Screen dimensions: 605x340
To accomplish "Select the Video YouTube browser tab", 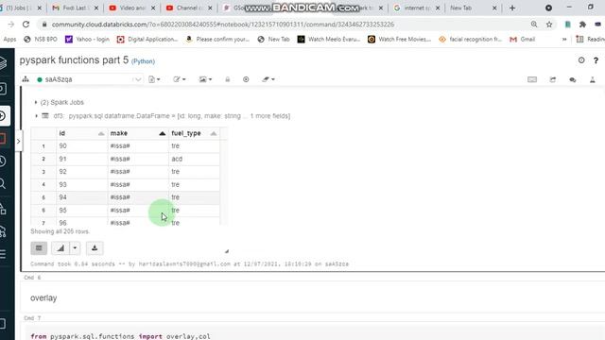I will (132, 8).
